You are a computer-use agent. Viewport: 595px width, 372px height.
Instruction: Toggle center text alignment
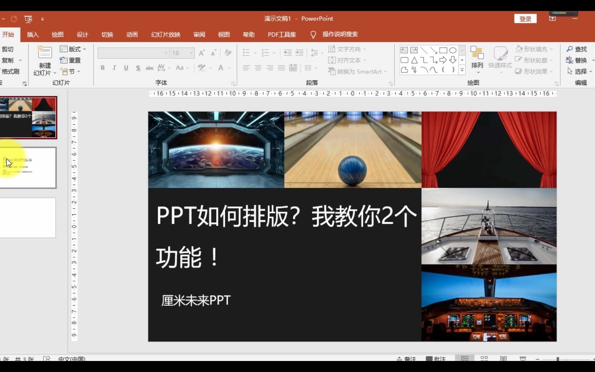(x=258, y=68)
